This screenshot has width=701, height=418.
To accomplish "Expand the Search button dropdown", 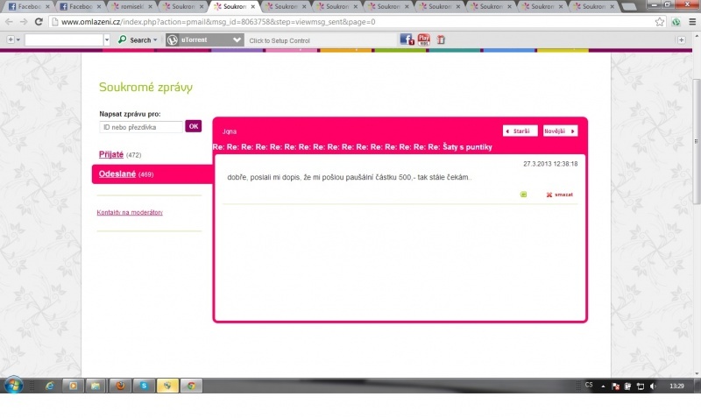I will (x=155, y=40).
